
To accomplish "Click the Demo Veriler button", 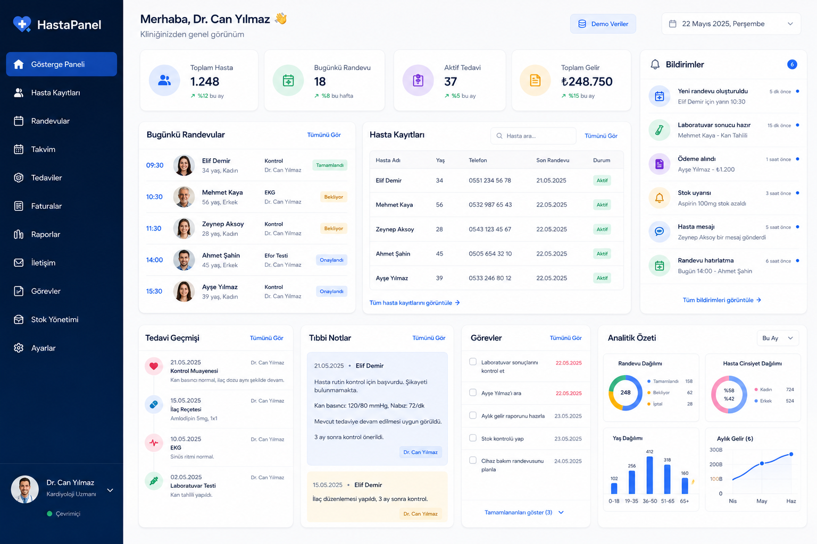I will coord(603,24).
